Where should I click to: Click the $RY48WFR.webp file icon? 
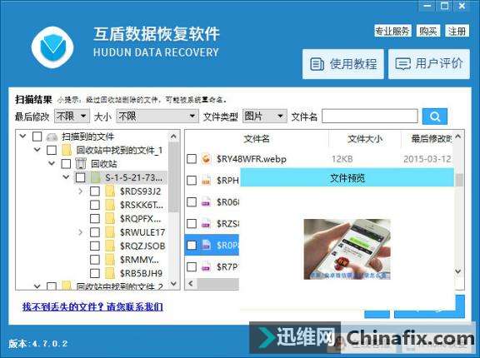(x=207, y=159)
